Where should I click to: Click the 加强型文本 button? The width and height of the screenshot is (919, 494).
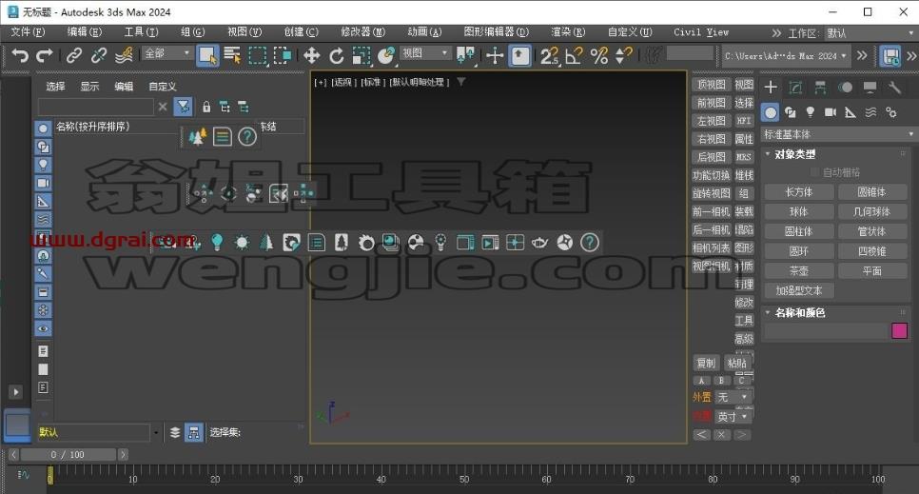click(x=799, y=291)
